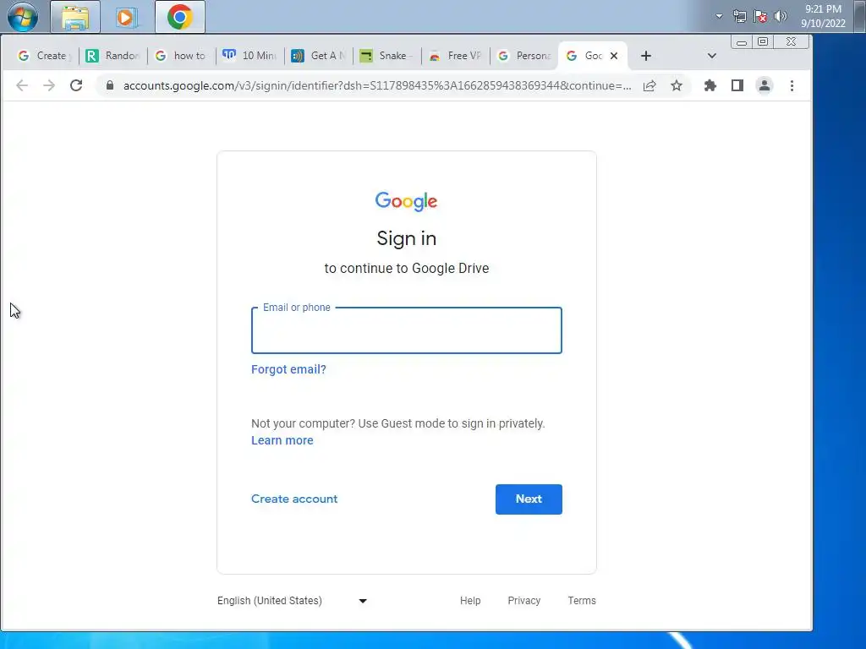Open the Privacy footer link
The height and width of the screenshot is (649, 866).
[524, 601]
